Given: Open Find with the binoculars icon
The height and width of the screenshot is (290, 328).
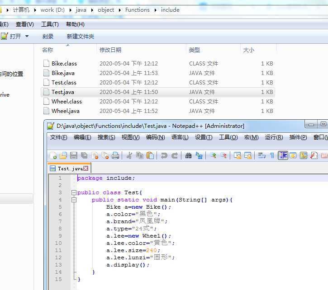Looking at the screenshot, I should point(189,155).
